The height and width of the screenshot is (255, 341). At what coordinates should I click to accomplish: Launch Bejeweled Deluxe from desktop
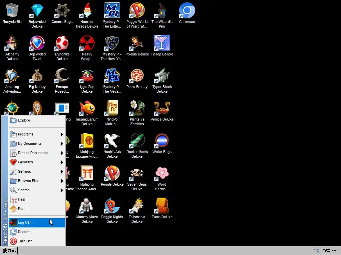37,10
